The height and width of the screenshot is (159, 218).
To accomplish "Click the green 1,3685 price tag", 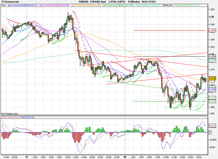I will tap(212, 98).
